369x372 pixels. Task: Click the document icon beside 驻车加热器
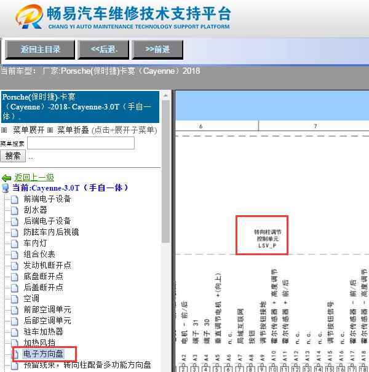point(15,333)
